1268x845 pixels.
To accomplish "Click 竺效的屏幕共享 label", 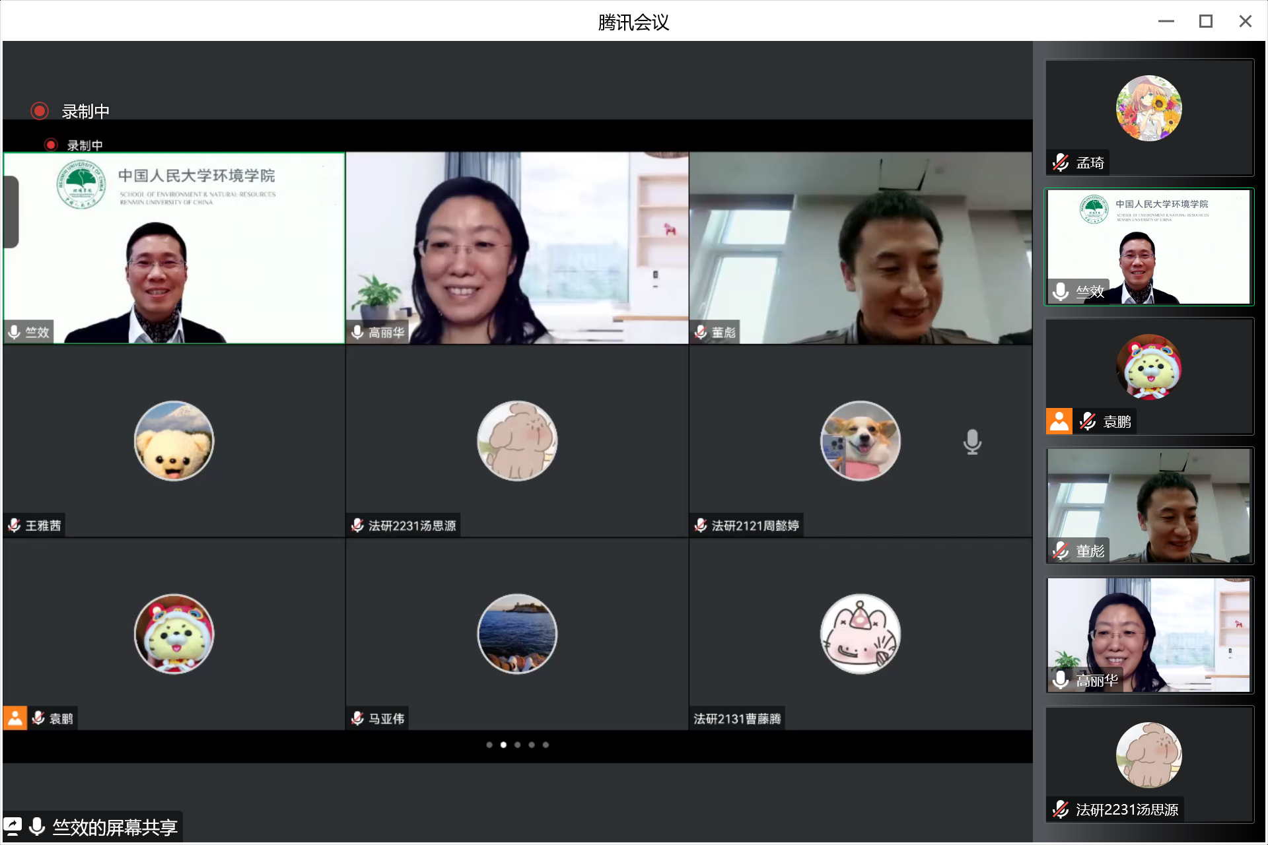I will 115,827.
